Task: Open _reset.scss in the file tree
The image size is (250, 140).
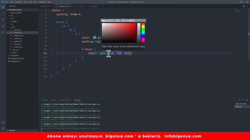Action: pos(22,44)
